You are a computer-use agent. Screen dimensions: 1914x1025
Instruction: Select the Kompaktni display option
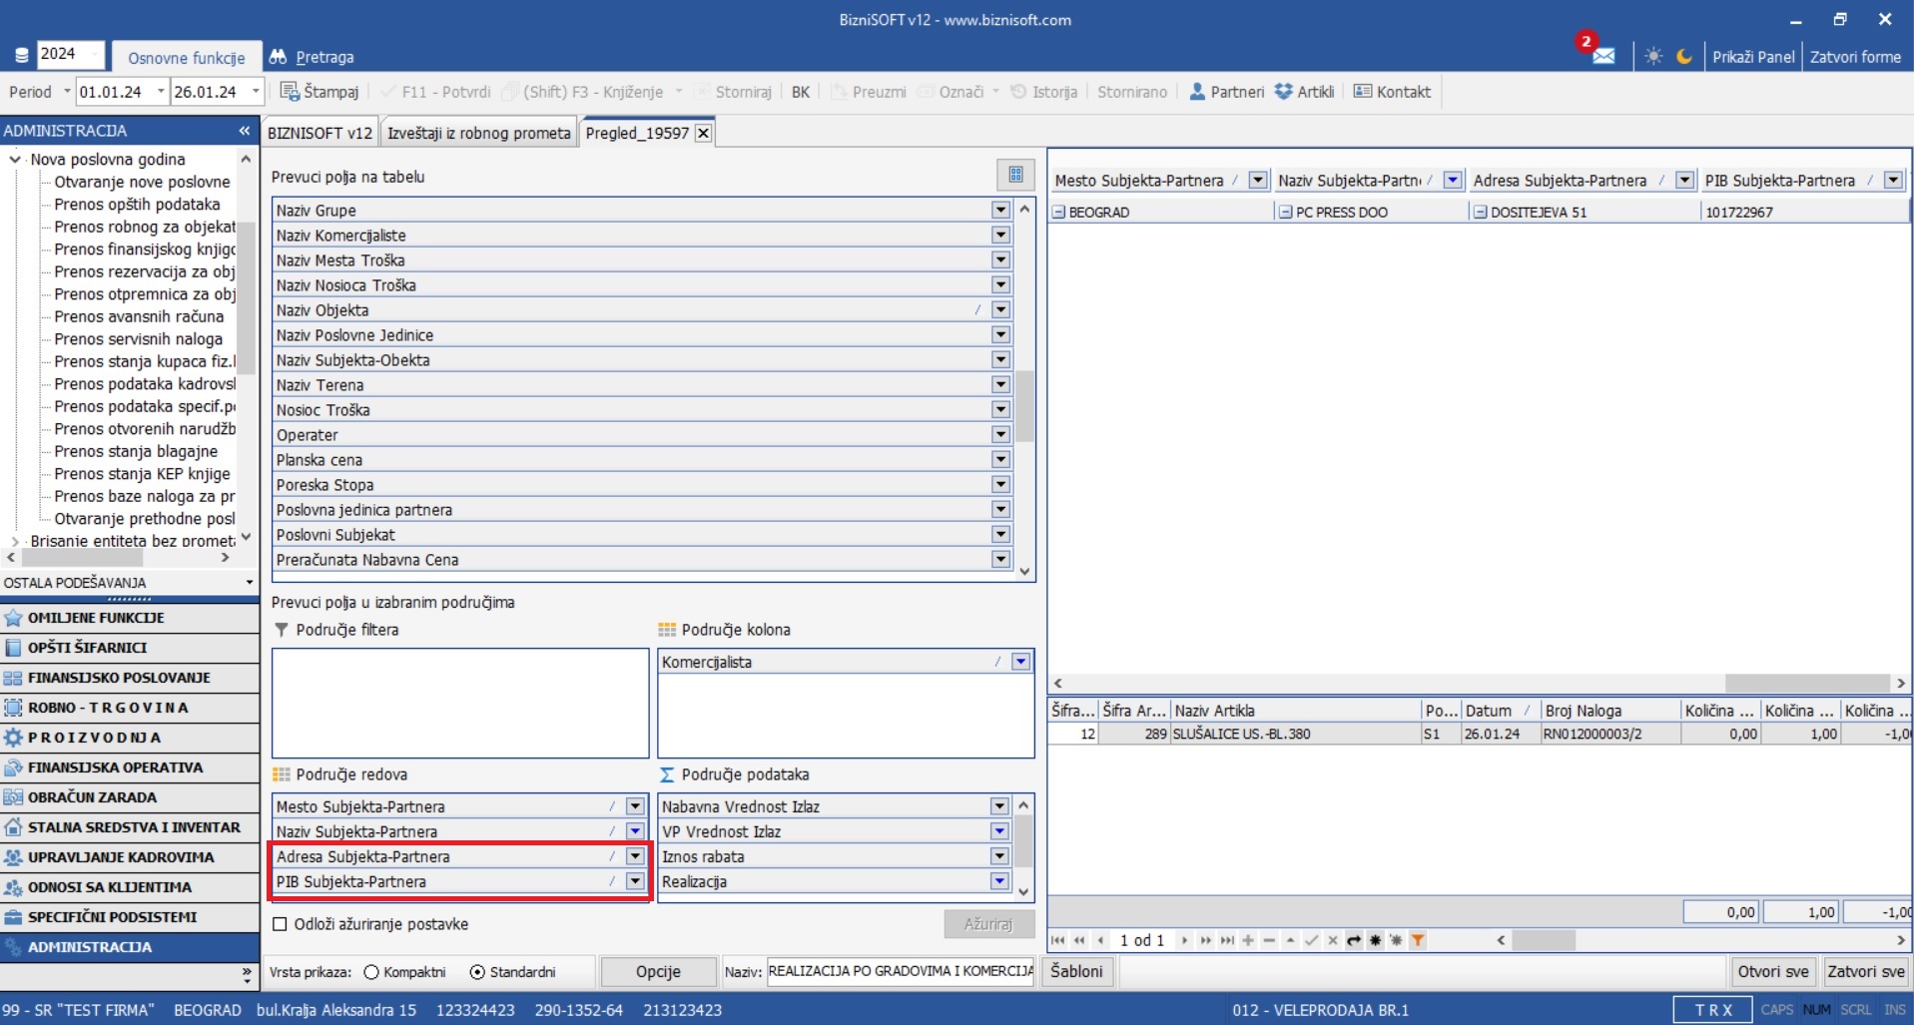(371, 972)
